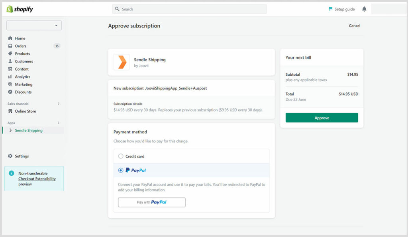Click the Home house icon
The width and height of the screenshot is (408, 237).
click(10, 38)
